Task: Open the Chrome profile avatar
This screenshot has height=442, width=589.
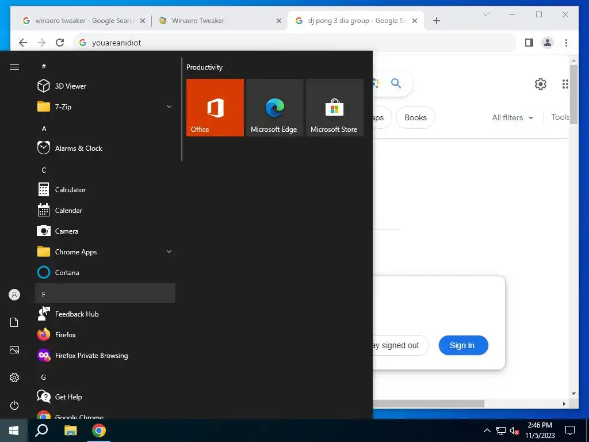Action: tap(548, 43)
